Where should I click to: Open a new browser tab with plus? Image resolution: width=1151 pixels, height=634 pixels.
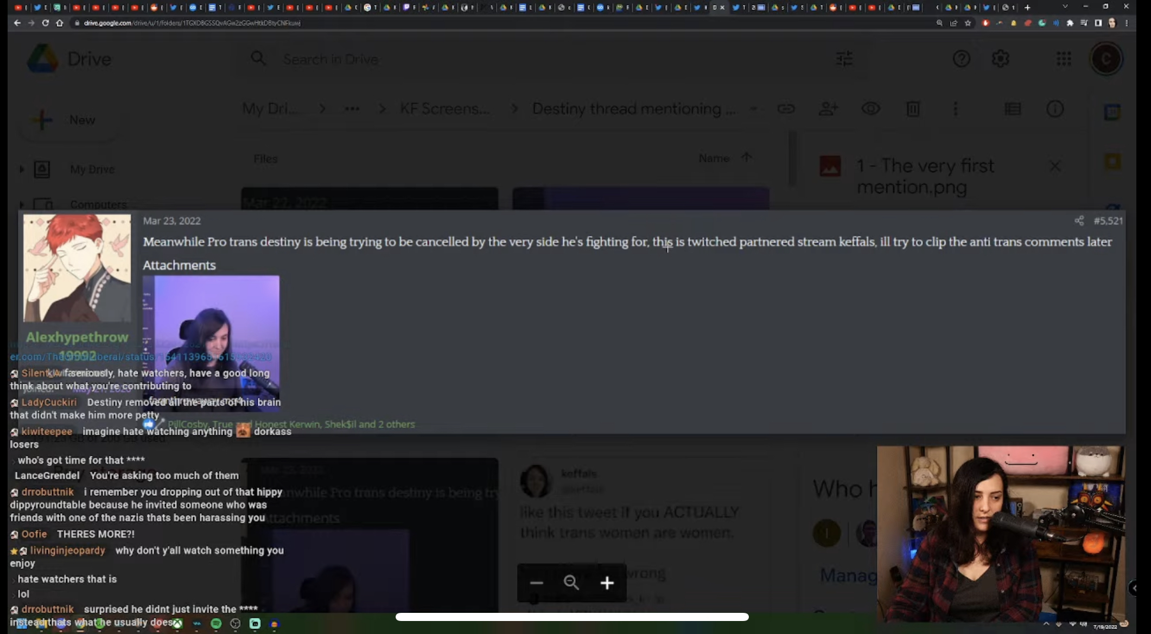(1027, 7)
